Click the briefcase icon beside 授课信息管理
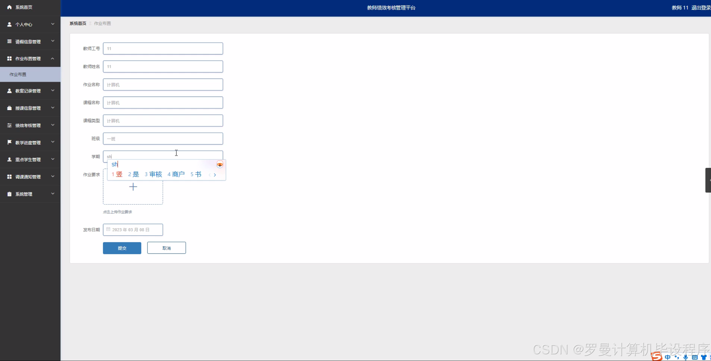The width and height of the screenshot is (711, 361). point(9,108)
